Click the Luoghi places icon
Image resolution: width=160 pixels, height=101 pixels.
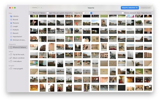point(11,26)
